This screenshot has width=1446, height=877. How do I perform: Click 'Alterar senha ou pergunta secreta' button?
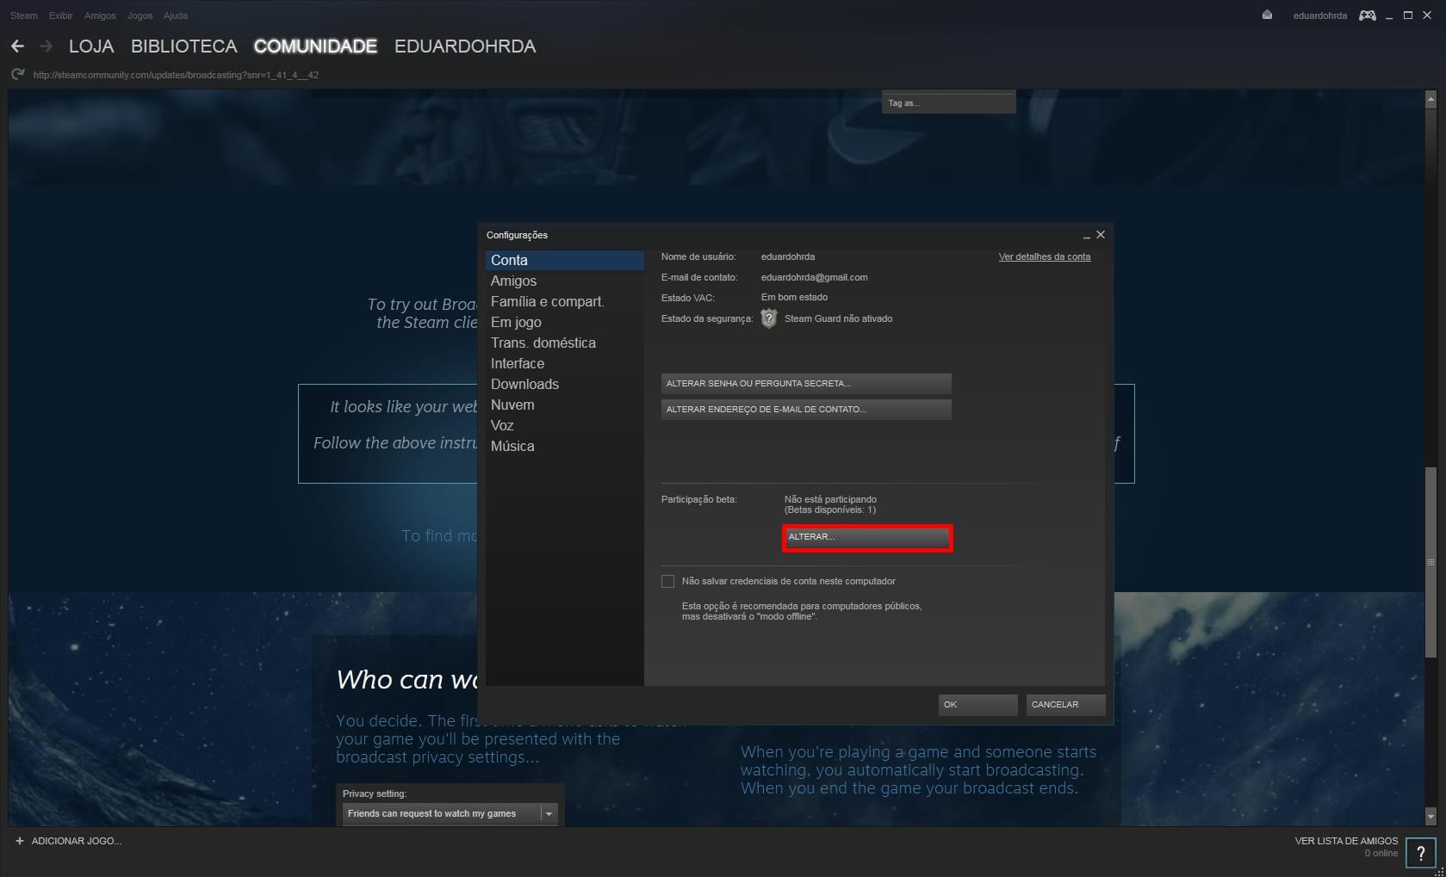(x=806, y=384)
